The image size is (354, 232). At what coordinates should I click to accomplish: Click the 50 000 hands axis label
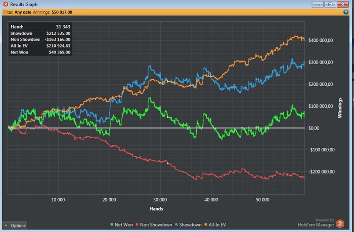pos(262,200)
